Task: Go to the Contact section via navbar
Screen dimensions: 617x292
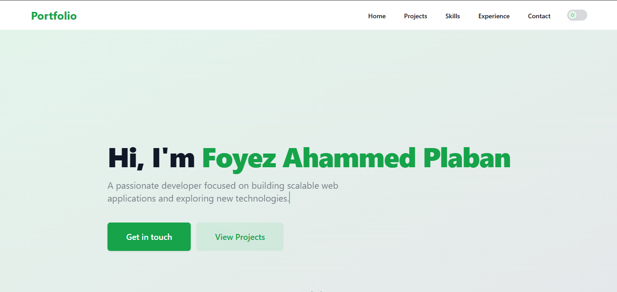Action: [539, 16]
